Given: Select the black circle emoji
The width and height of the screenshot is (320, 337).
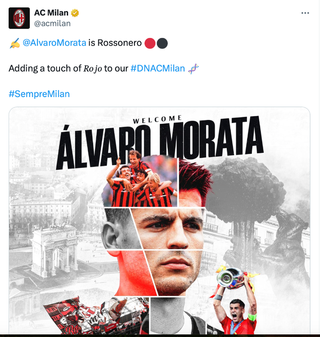Looking at the screenshot, I should tap(162, 43).
